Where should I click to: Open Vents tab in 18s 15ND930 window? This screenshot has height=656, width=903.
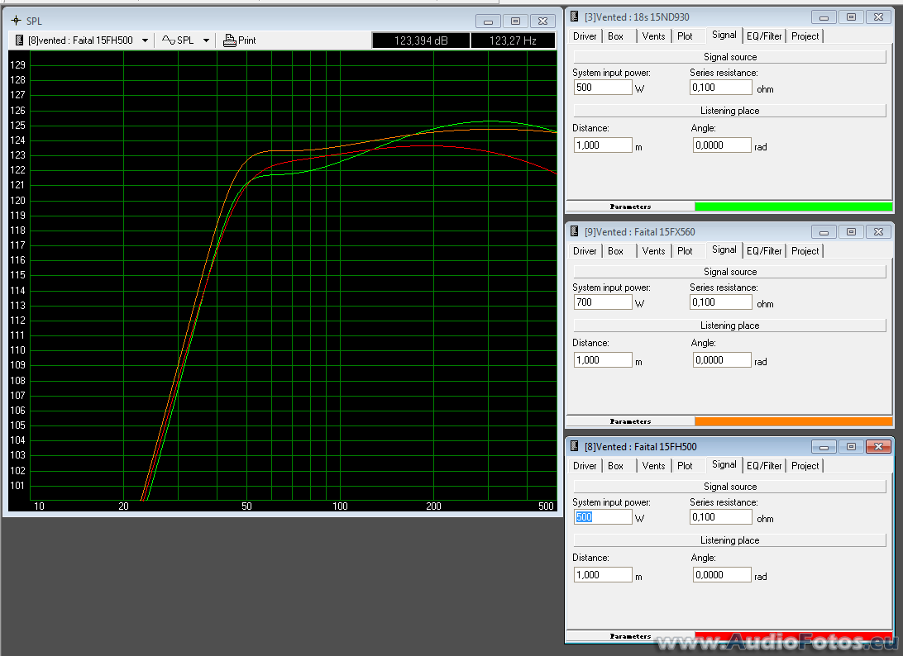click(653, 36)
